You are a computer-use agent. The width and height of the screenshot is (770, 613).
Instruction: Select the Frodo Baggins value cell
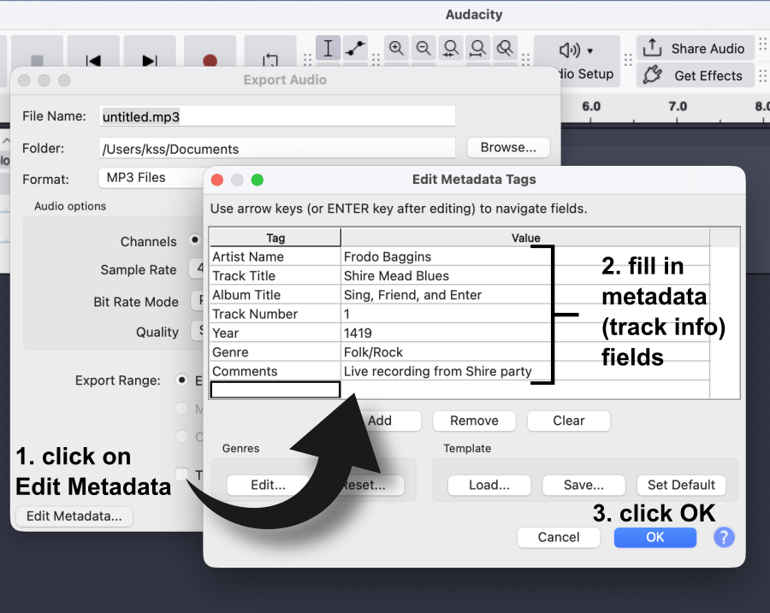click(525, 256)
